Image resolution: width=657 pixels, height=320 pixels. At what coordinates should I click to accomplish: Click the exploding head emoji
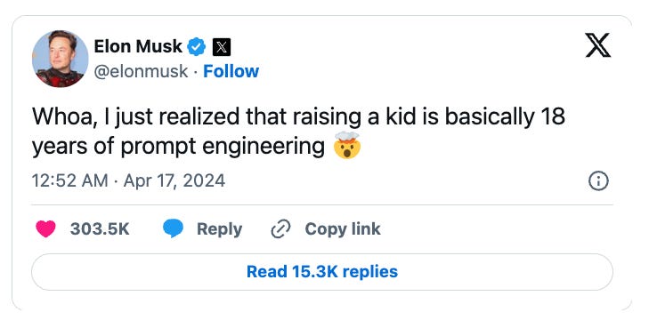(x=347, y=145)
